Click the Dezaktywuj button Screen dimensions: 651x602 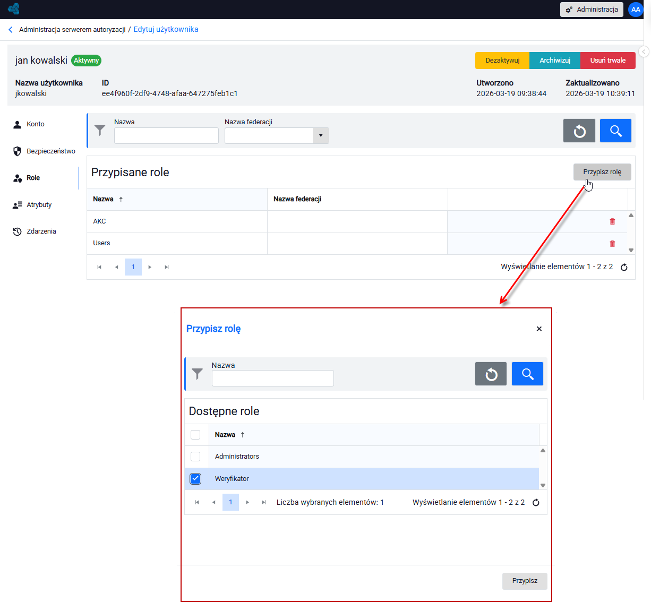tap(502, 61)
